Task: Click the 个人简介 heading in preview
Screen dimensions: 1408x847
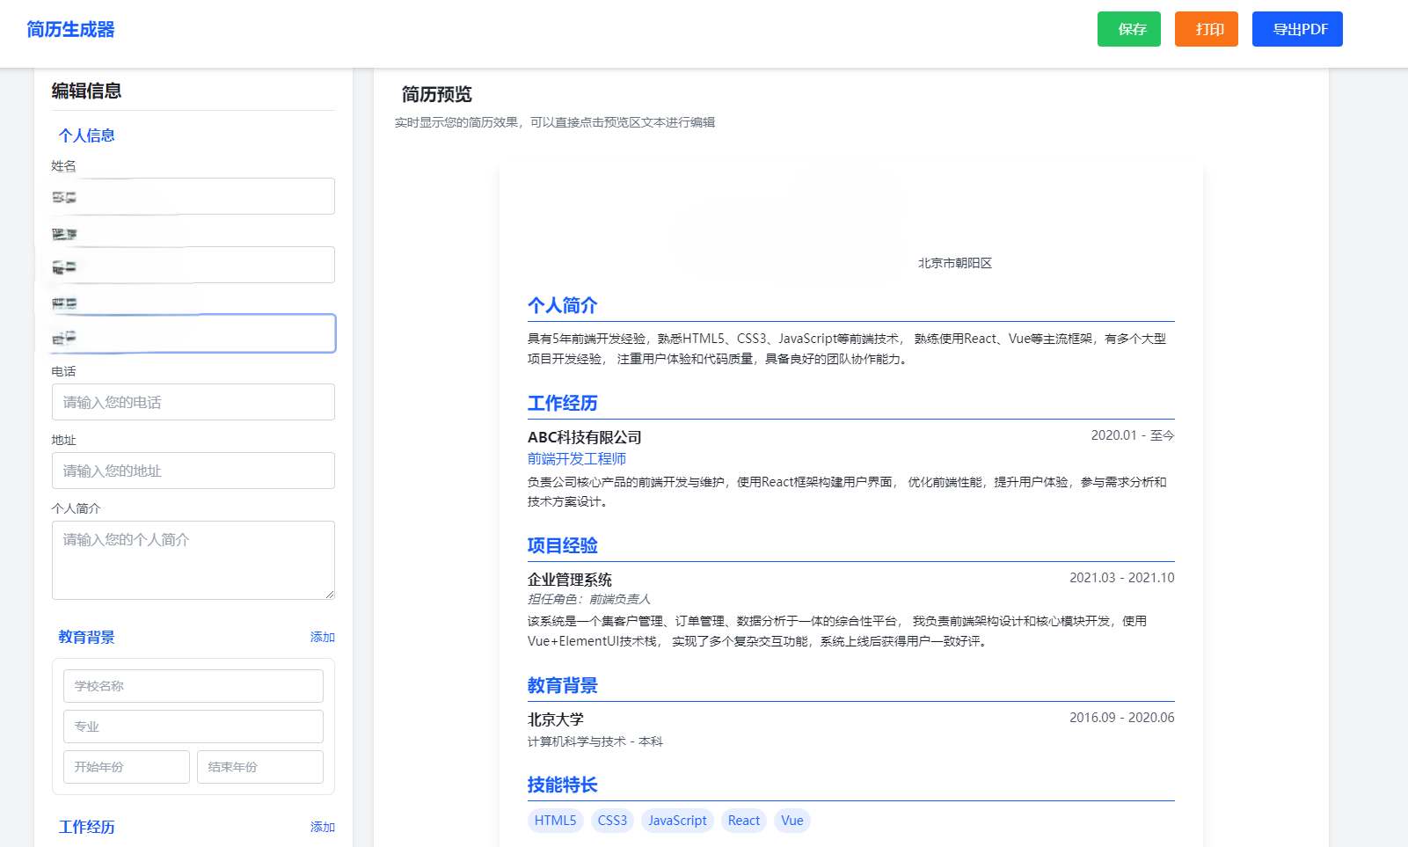Action: pos(563,305)
